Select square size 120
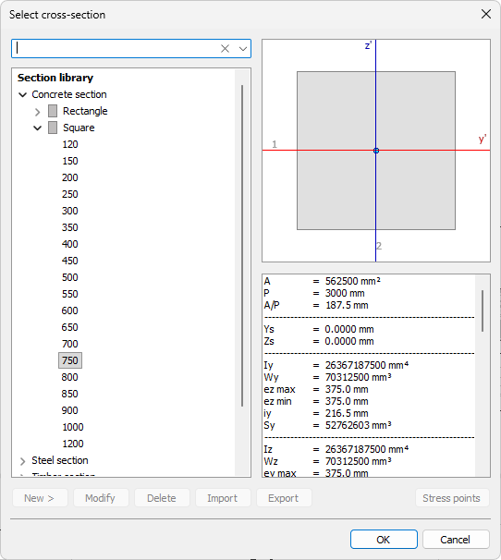501x560 pixels. click(x=70, y=144)
